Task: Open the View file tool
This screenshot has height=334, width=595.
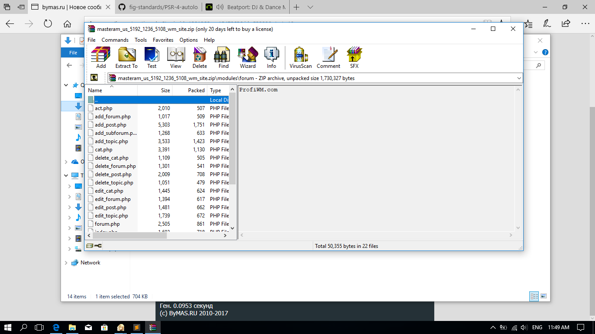Action: (176, 57)
